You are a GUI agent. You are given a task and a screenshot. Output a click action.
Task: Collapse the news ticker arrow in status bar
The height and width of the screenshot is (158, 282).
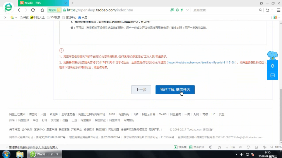(7, 147)
